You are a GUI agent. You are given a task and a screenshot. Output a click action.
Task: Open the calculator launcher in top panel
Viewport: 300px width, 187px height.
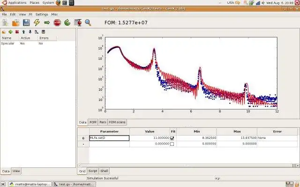point(71,3)
